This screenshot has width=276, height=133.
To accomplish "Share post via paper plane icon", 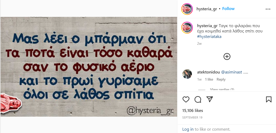I will pos(210,100).
